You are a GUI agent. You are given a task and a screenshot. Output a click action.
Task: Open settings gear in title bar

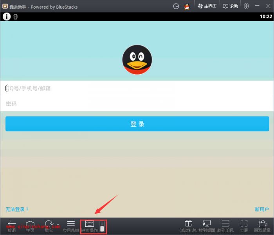(x=246, y=6)
